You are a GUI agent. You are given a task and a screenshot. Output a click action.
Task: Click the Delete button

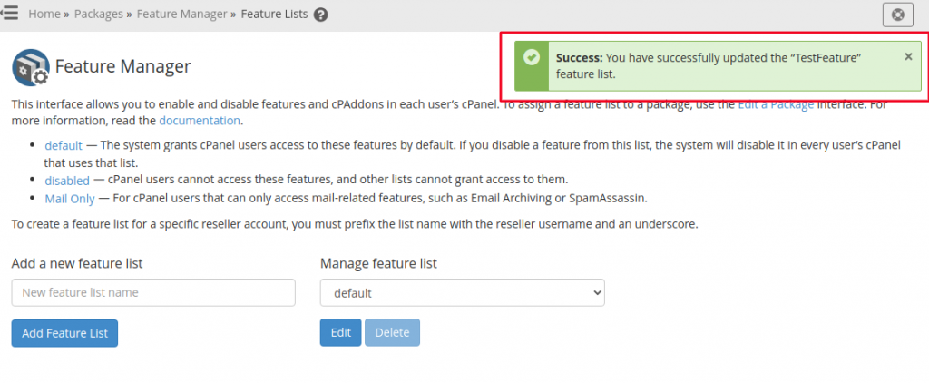[x=392, y=332]
